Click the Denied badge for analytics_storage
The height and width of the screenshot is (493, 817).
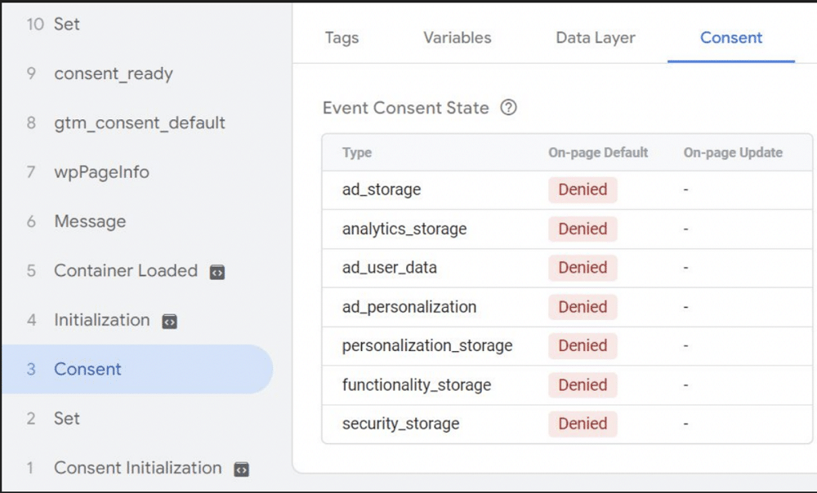point(582,229)
